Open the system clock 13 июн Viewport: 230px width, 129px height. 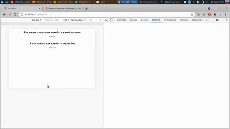pyautogui.click(x=218, y=2)
